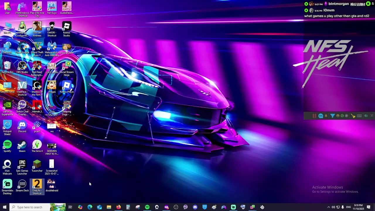This screenshot has height=211, width=375.
Task: Pause chat with red pause button
Action: click(x=314, y=116)
